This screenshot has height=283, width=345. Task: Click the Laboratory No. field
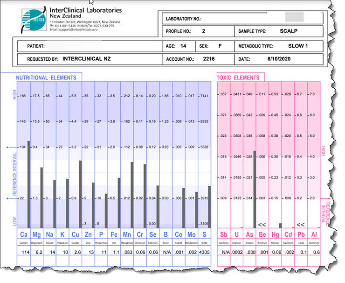(242, 19)
